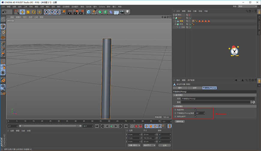Collapse the 基本属性 section
261x151 pixels.
click(175, 95)
